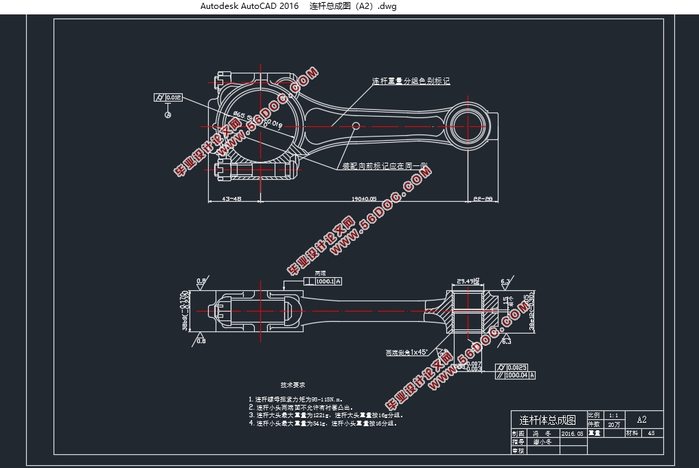This screenshot has width=699, height=468.
Task: Click the 29.49 width dimension text
Action: point(468,281)
